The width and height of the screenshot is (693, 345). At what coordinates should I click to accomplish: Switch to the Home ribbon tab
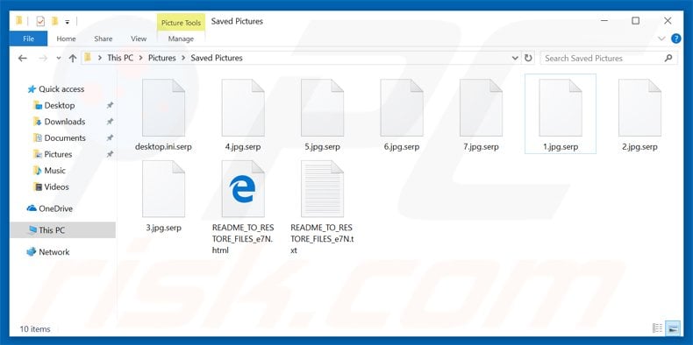pyautogui.click(x=66, y=39)
